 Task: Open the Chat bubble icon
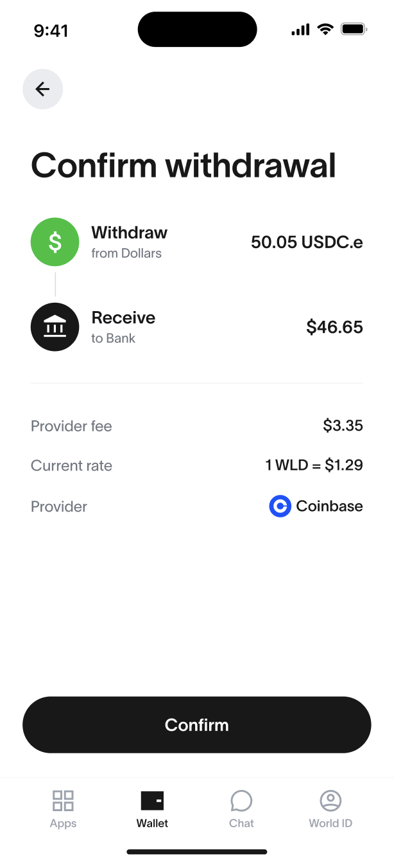coord(241,801)
